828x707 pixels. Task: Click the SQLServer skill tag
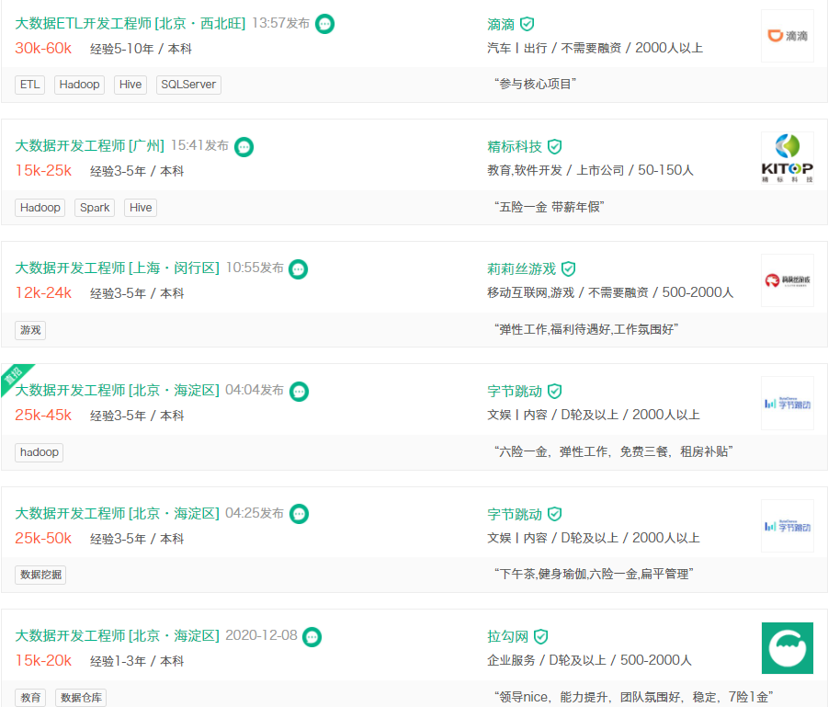coord(188,85)
